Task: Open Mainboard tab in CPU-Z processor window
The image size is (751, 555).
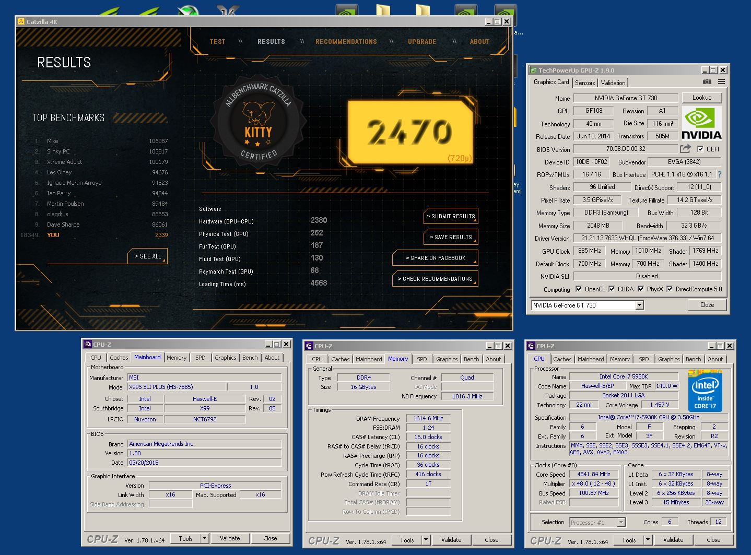Action: pos(591,359)
